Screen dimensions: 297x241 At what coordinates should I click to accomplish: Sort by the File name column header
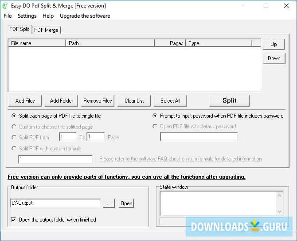tap(37, 43)
